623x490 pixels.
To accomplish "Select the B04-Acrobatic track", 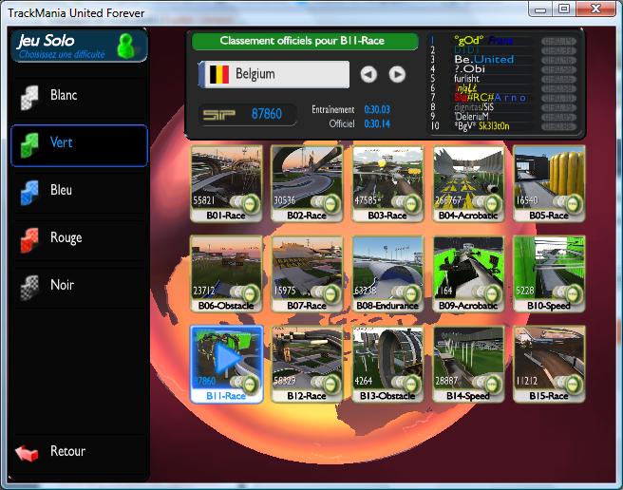I will (x=469, y=182).
